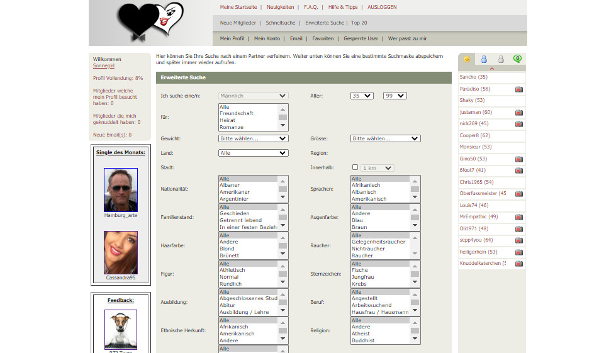Expand the minimum age dropdown showing 35

tap(362, 96)
